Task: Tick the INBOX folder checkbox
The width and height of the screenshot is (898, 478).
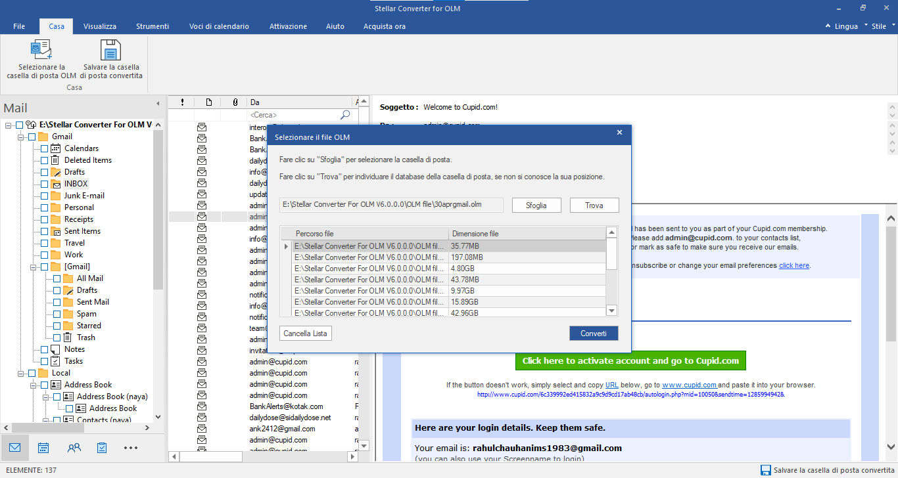Action: click(44, 184)
